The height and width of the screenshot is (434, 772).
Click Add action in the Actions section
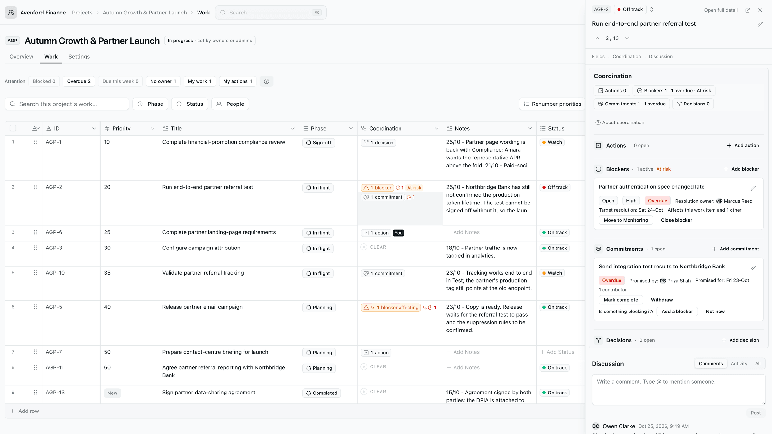[743, 145]
